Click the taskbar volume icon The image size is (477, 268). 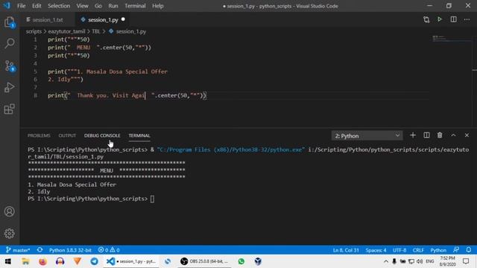click(x=420, y=261)
